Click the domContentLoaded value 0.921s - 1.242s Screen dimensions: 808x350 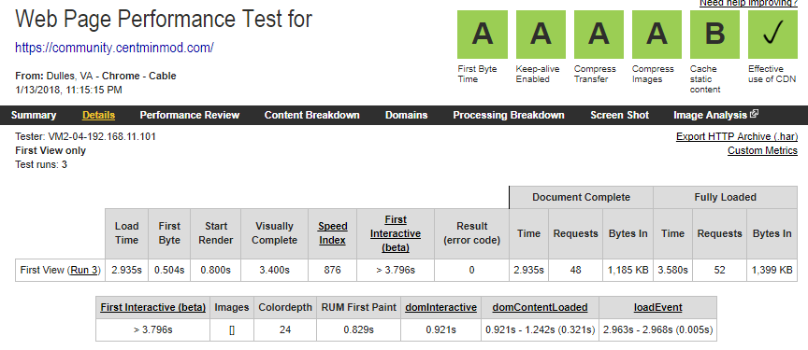(x=540, y=330)
